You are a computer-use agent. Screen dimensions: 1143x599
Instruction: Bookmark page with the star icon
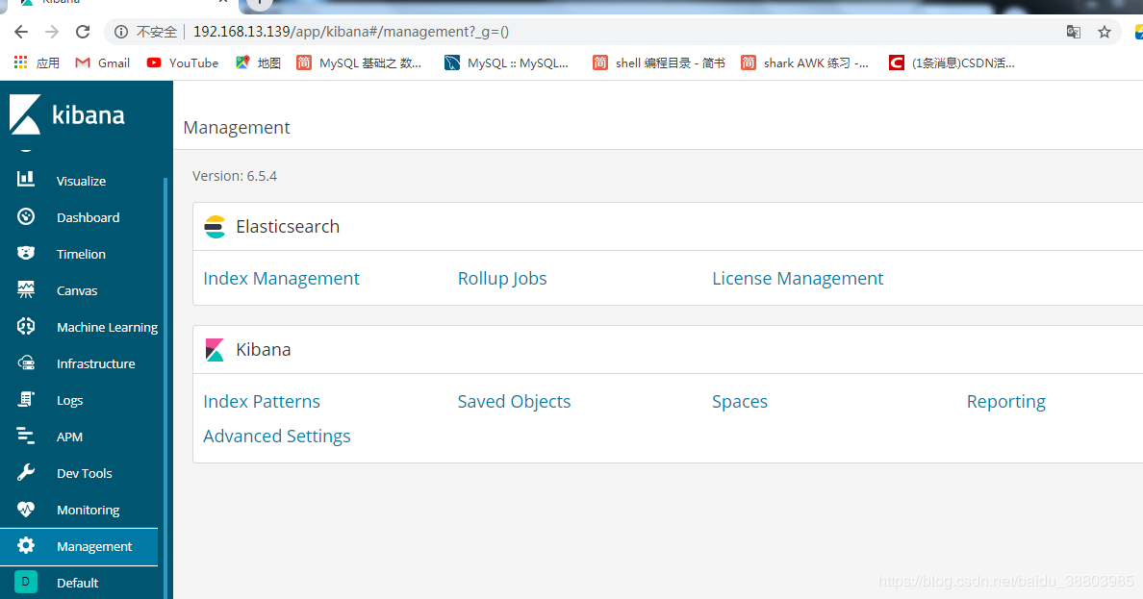[x=1105, y=32]
